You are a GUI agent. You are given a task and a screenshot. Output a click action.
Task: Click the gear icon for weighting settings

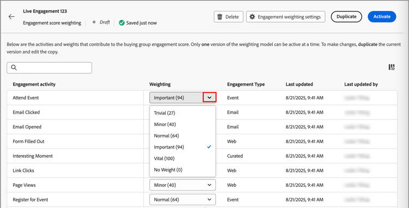[x=252, y=17]
